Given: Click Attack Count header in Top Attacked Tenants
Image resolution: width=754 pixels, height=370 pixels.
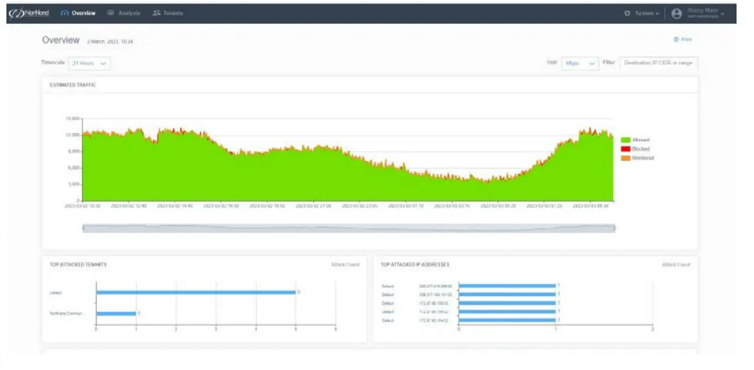Looking at the screenshot, I should pyautogui.click(x=345, y=265).
